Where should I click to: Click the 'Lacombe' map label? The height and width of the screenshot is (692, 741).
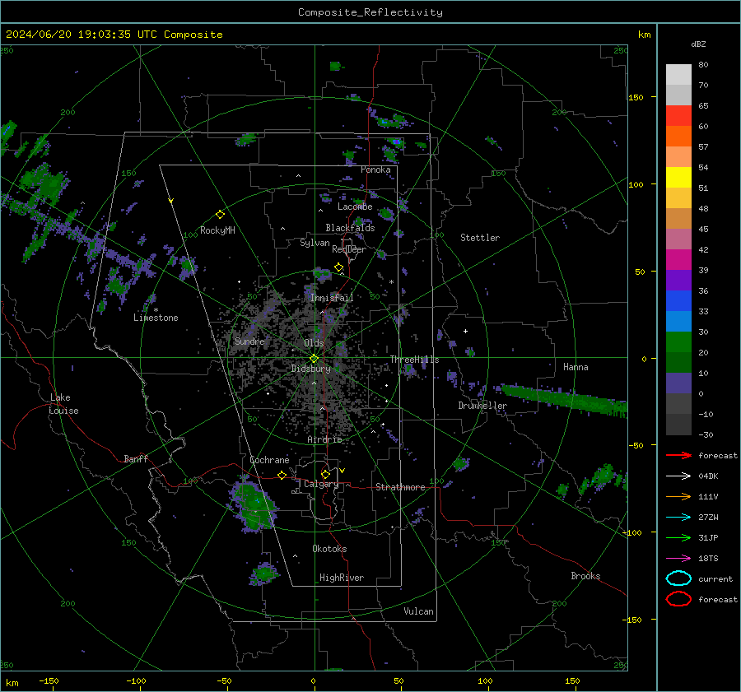point(355,207)
